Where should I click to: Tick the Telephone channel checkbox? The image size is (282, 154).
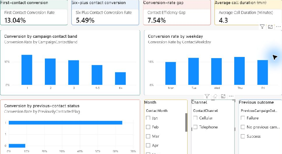[195, 127]
